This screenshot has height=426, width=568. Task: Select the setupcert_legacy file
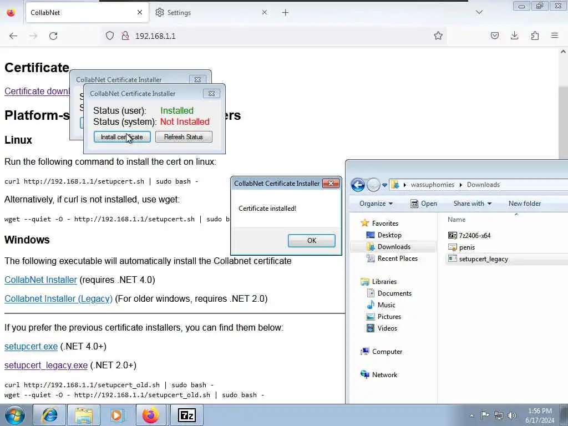point(478,259)
